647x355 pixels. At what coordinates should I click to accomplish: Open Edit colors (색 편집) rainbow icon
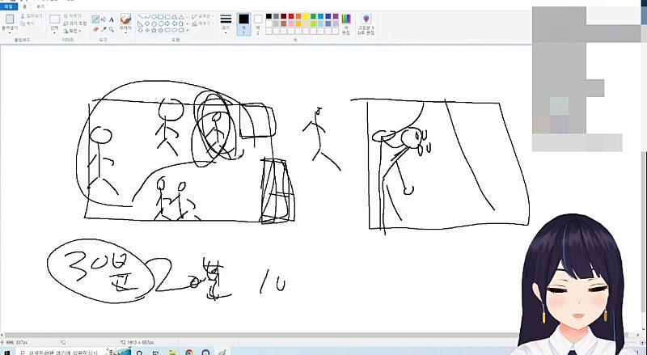point(346,19)
